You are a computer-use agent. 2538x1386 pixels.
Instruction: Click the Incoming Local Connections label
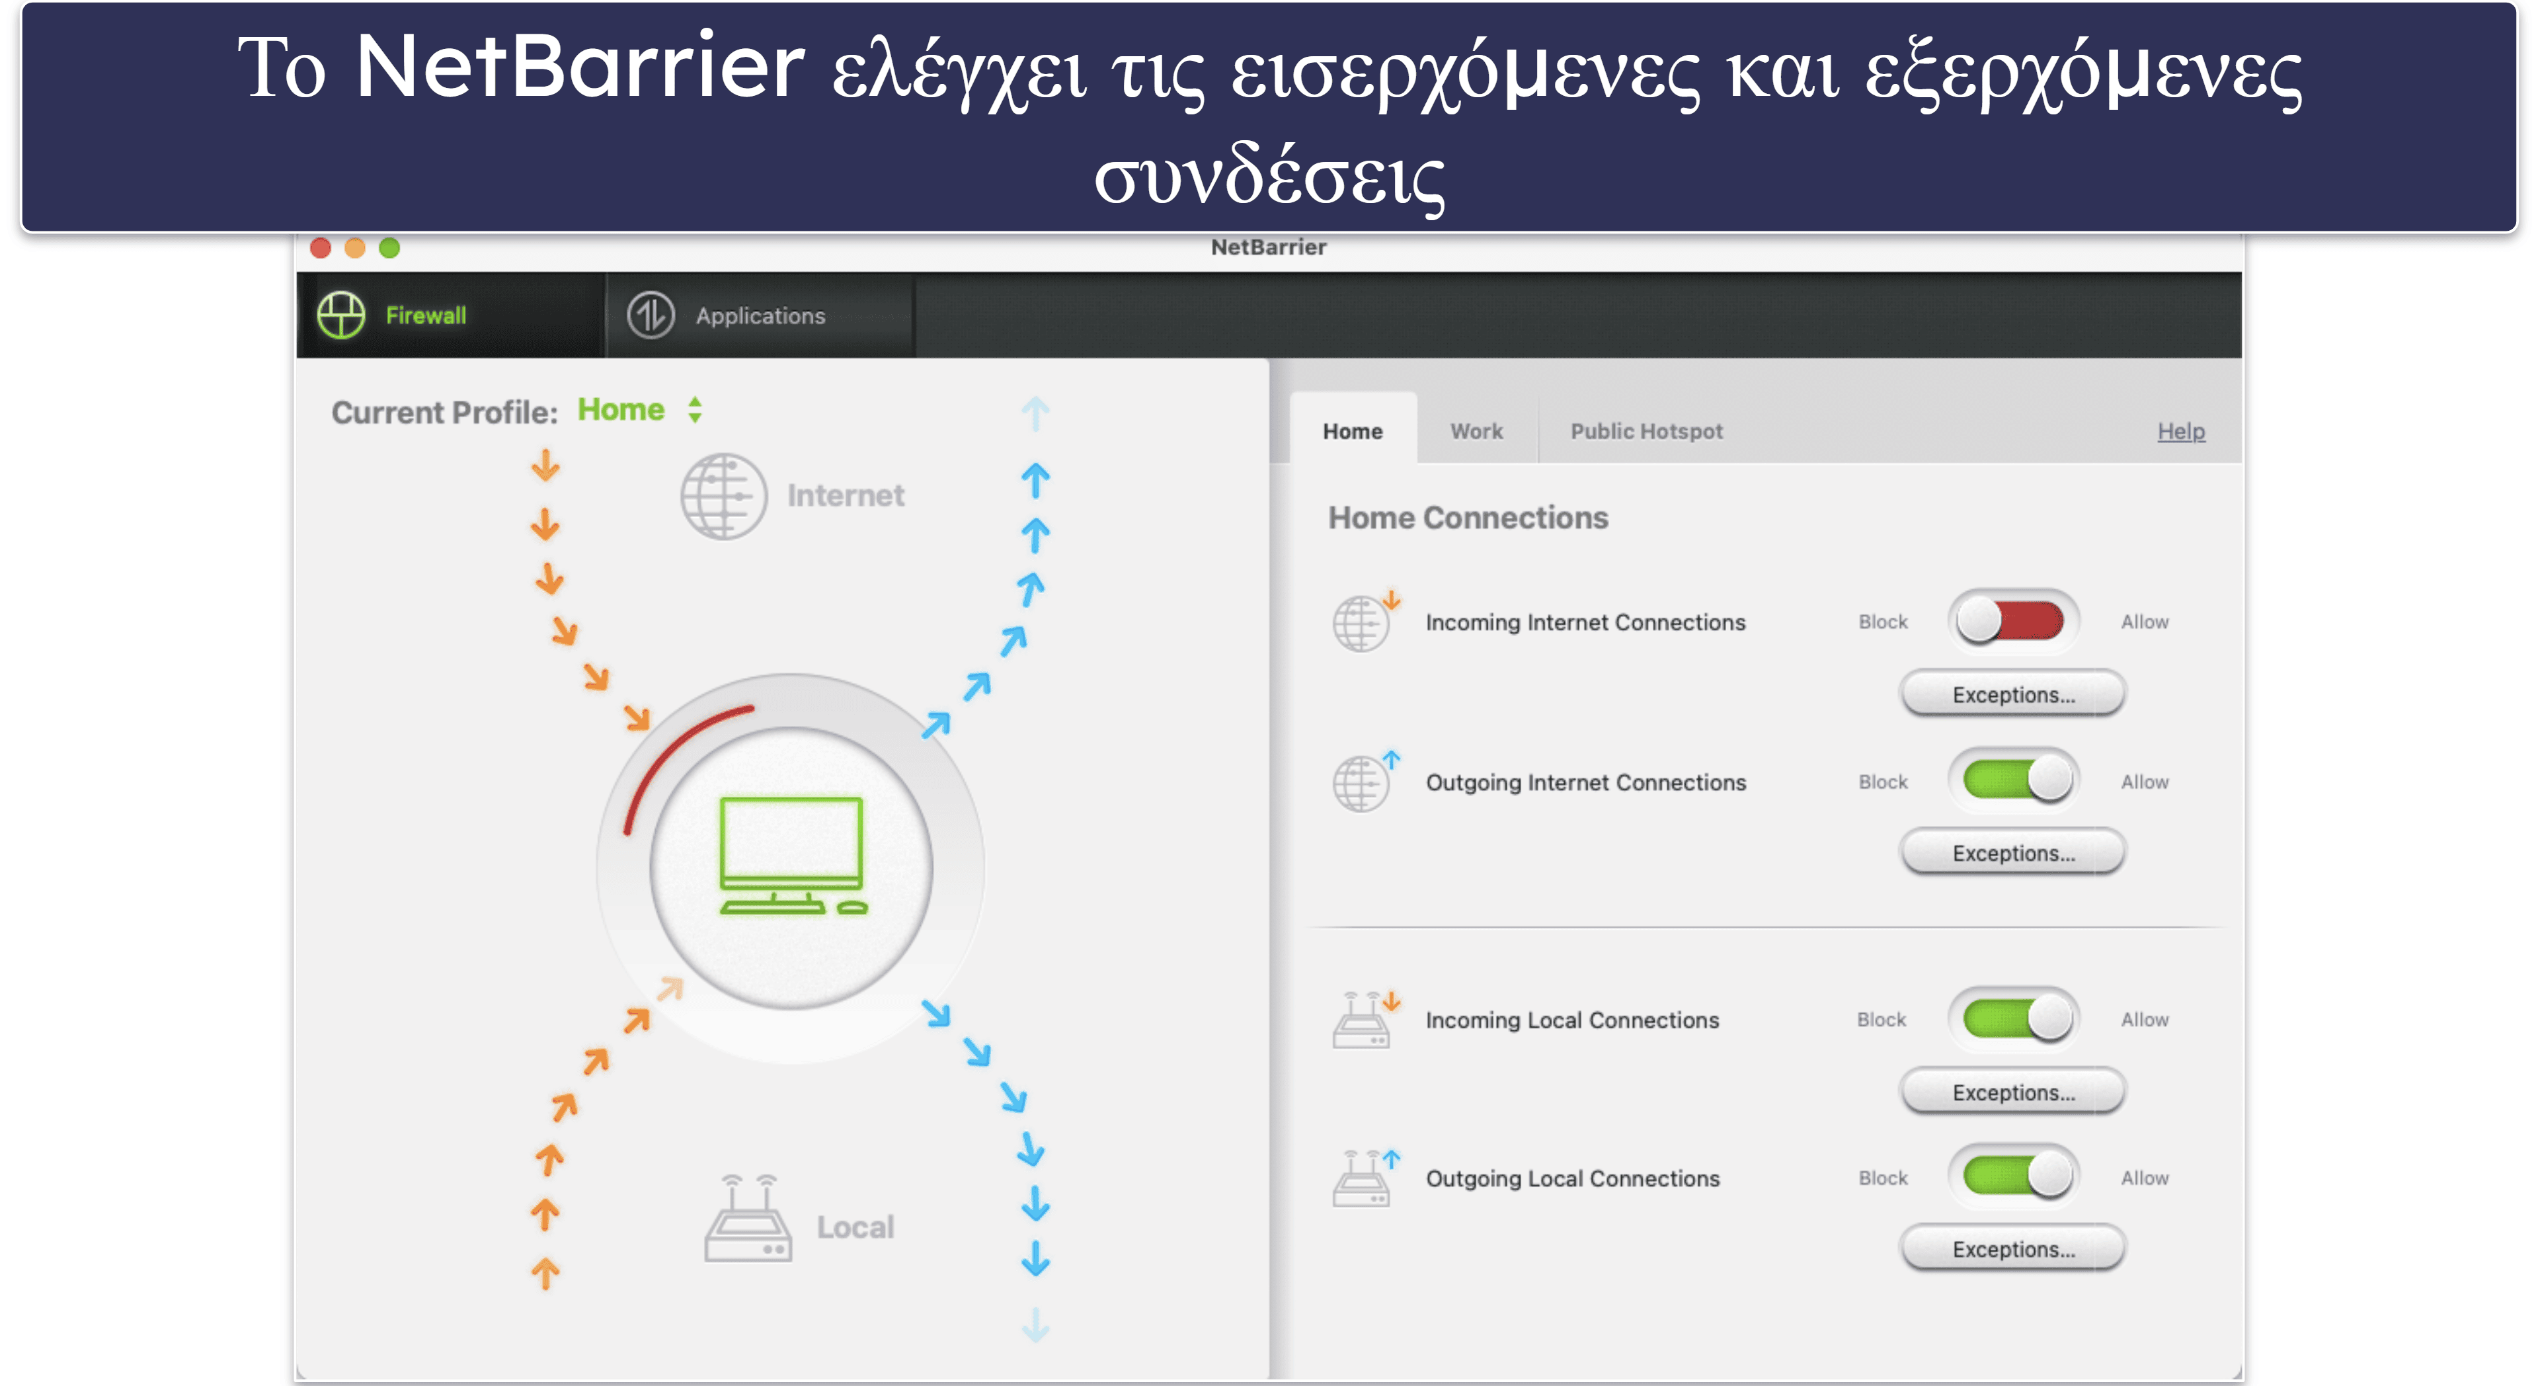[1571, 1020]
